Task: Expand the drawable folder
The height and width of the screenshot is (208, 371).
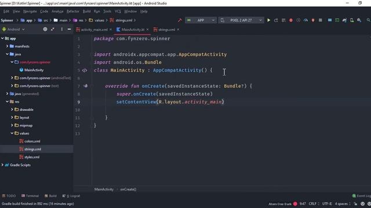Action: (x=12, y=109)
